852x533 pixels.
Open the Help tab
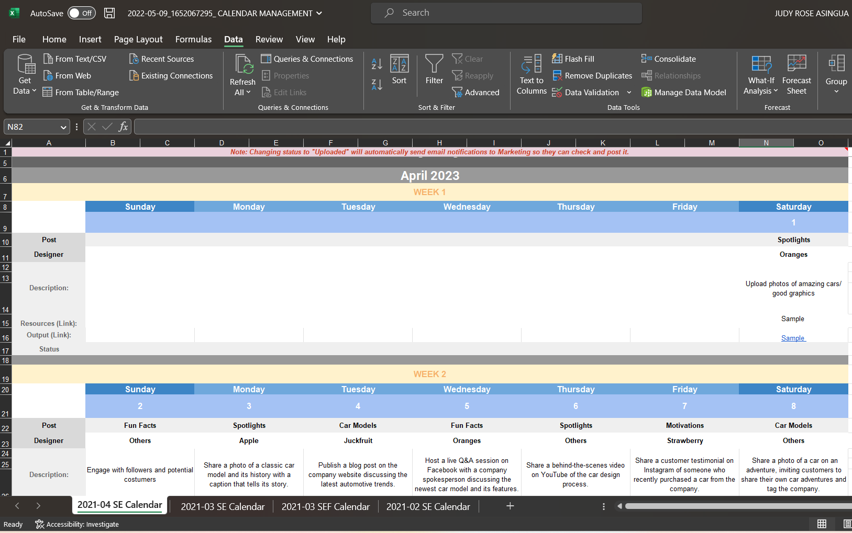336,39
